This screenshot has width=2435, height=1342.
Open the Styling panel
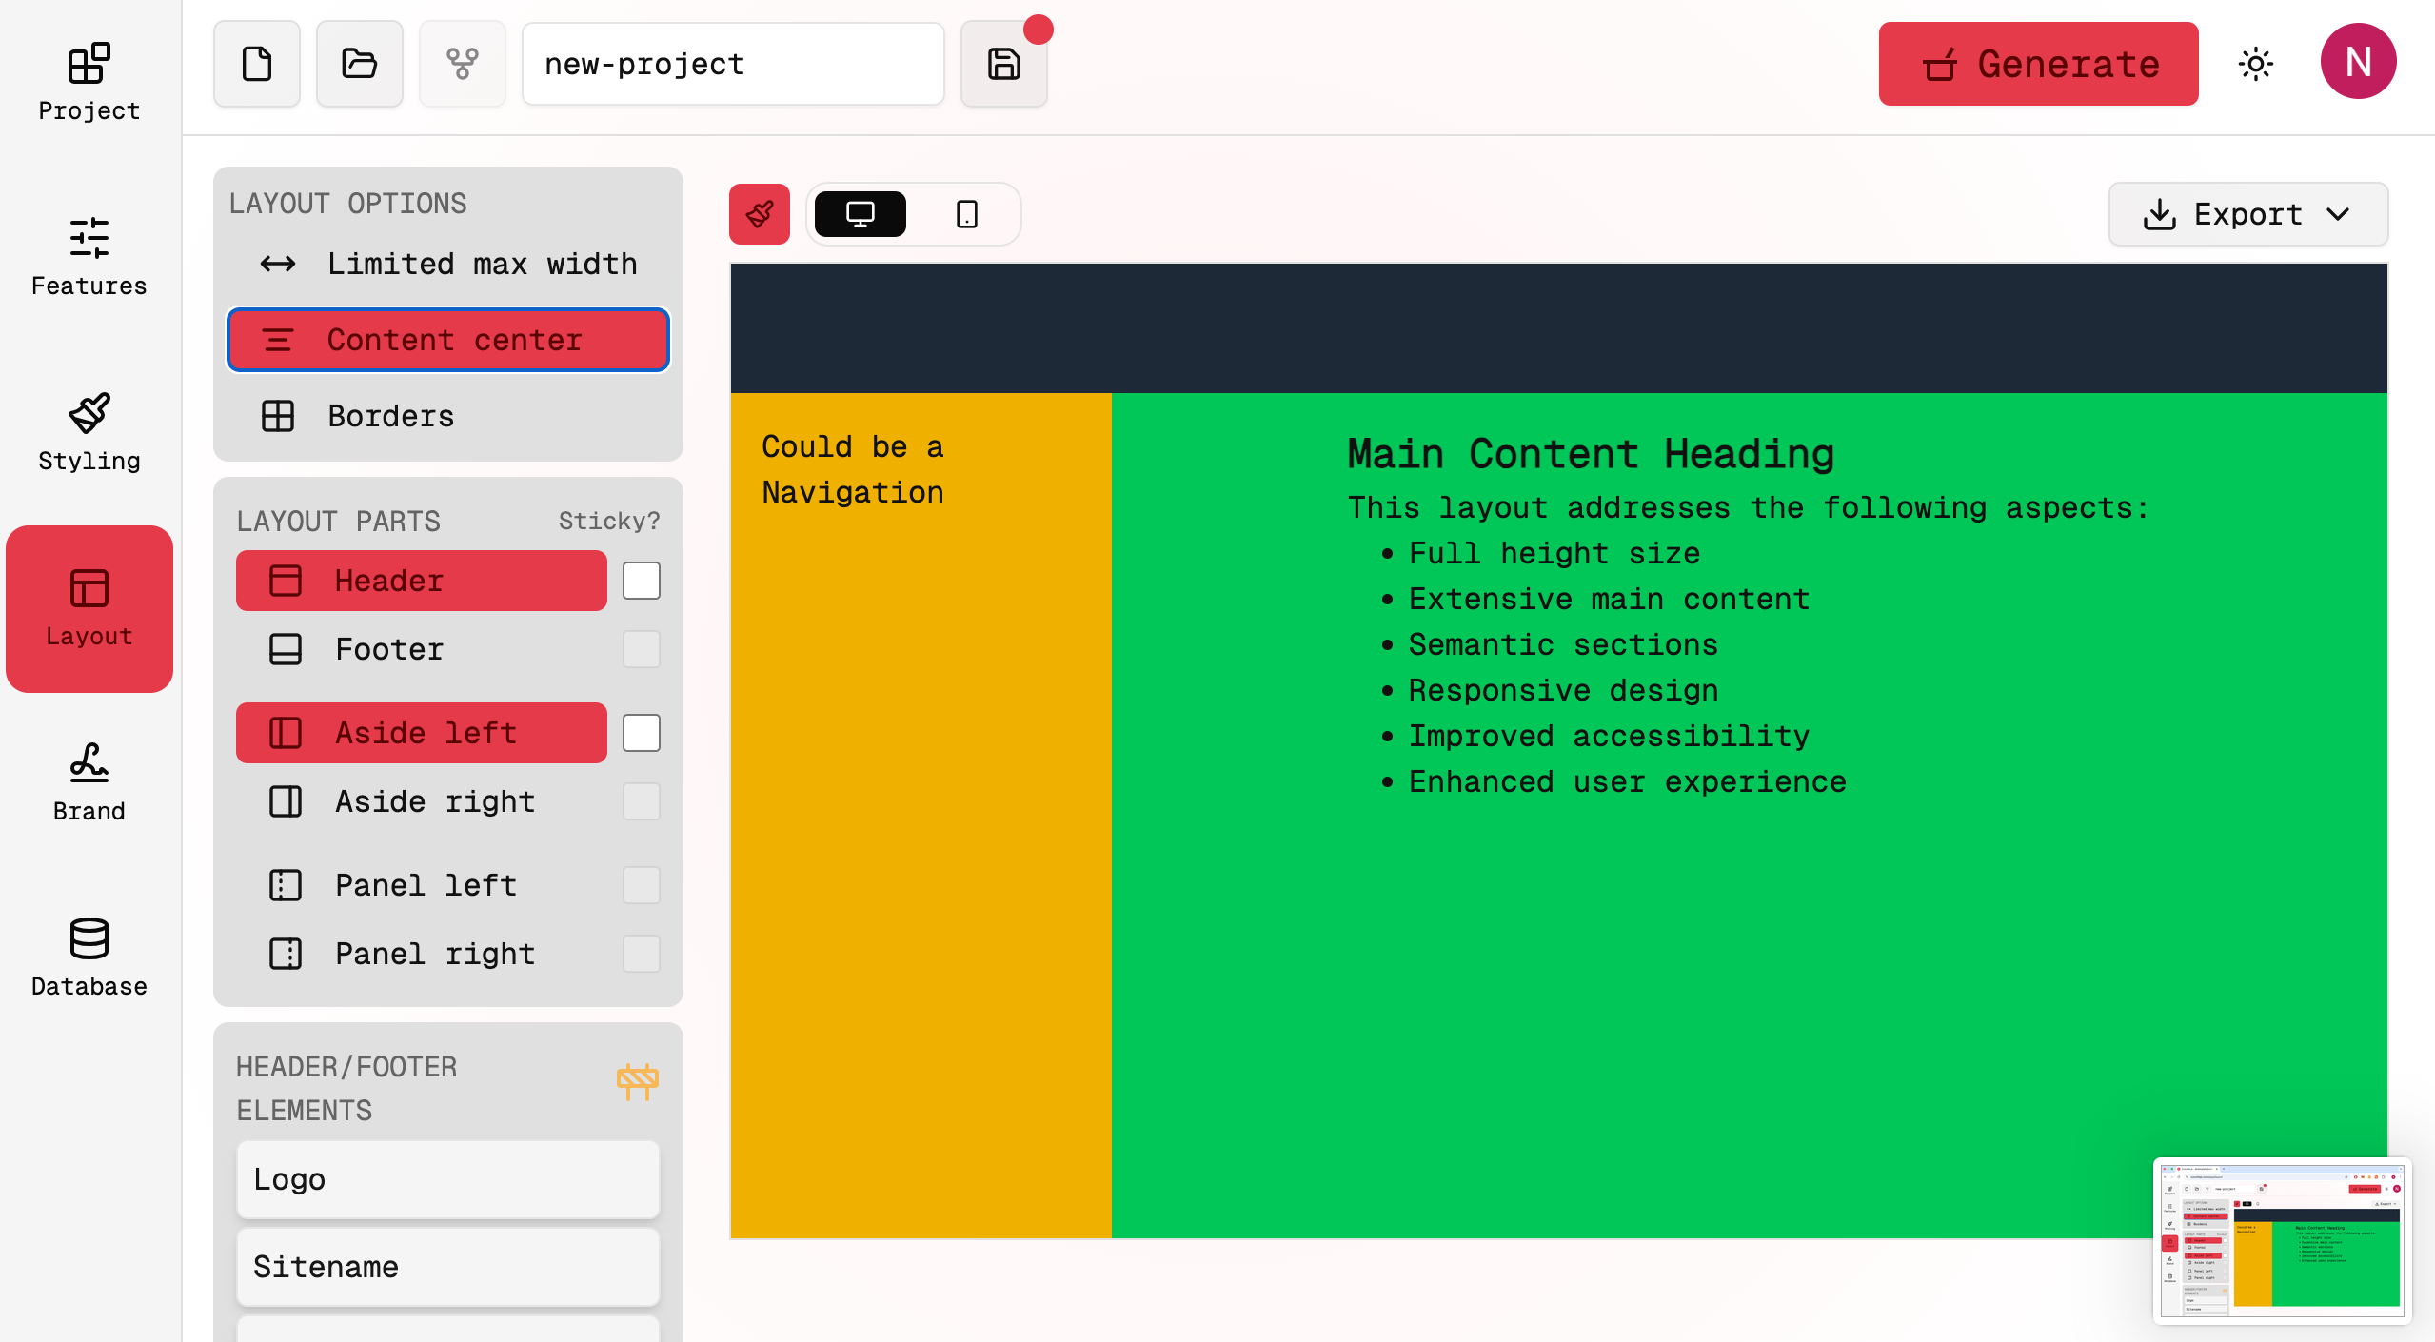[x=88, y=430]
